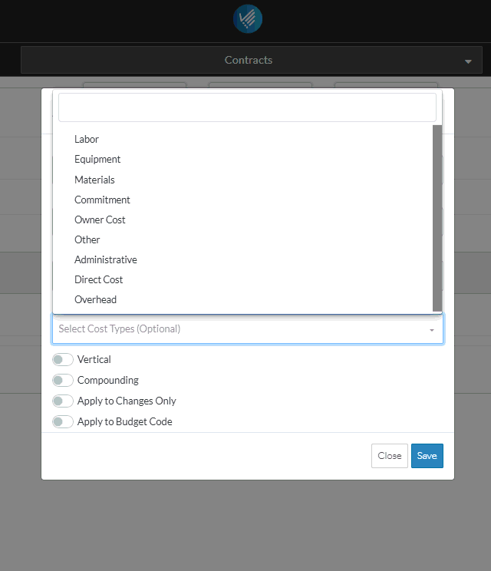Switch on Apply to Budget Code
This screenshot has height=571, width=491.
(x=63, y=421)
